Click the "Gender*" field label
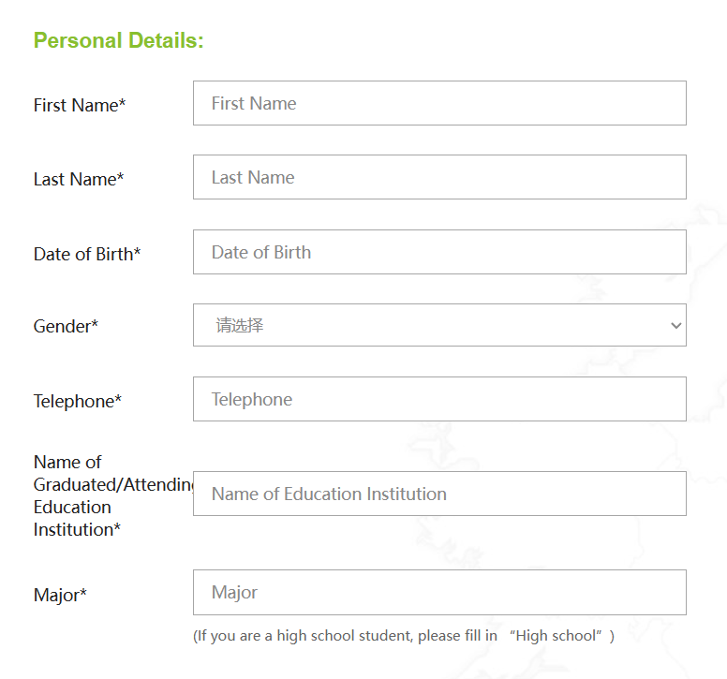This screenshot has width=727, height=679. click(66, 327)
